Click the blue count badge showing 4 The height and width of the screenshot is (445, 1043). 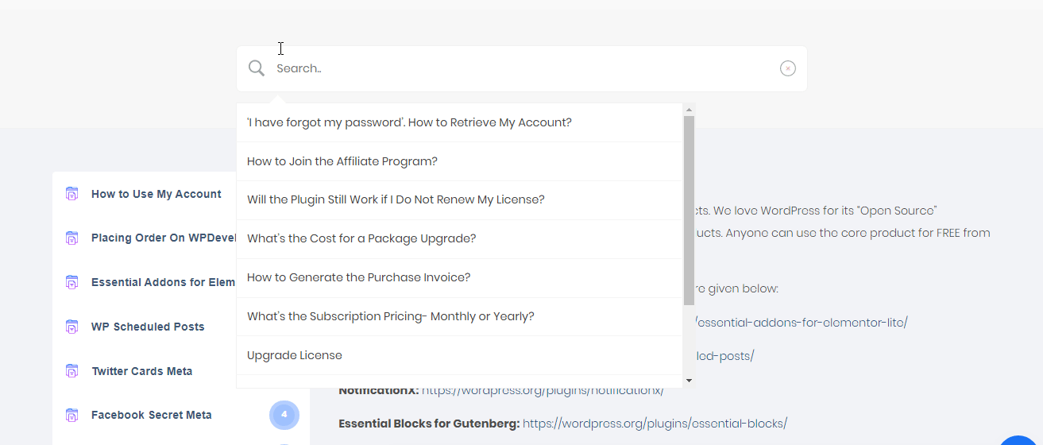284,415
